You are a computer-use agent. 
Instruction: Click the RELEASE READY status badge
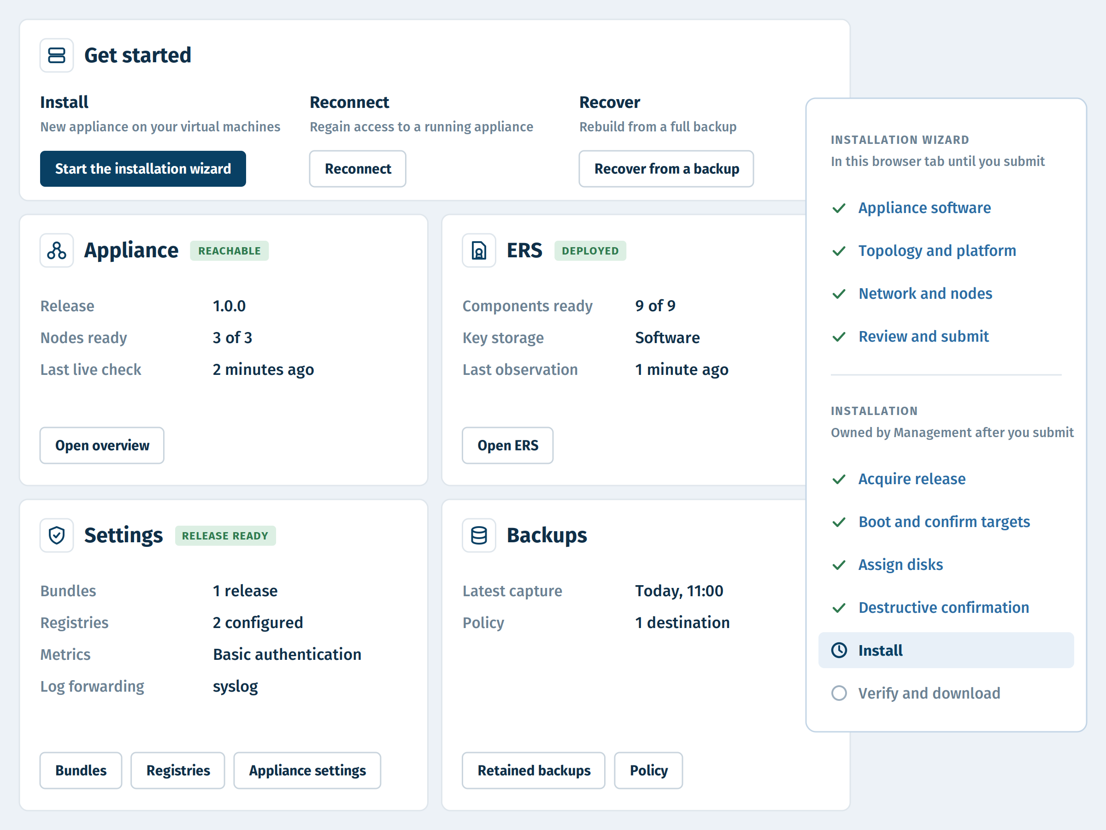pos(225,536)
